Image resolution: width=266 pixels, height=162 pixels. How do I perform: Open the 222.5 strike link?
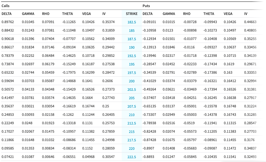(x=132, y=157)
